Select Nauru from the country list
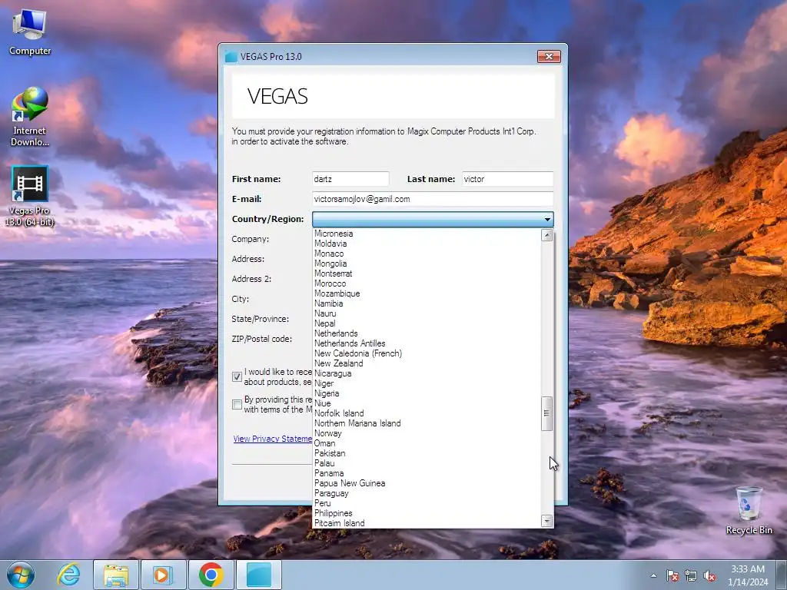The width and height of the screenshot is (787, 590). tap(427, 313)
